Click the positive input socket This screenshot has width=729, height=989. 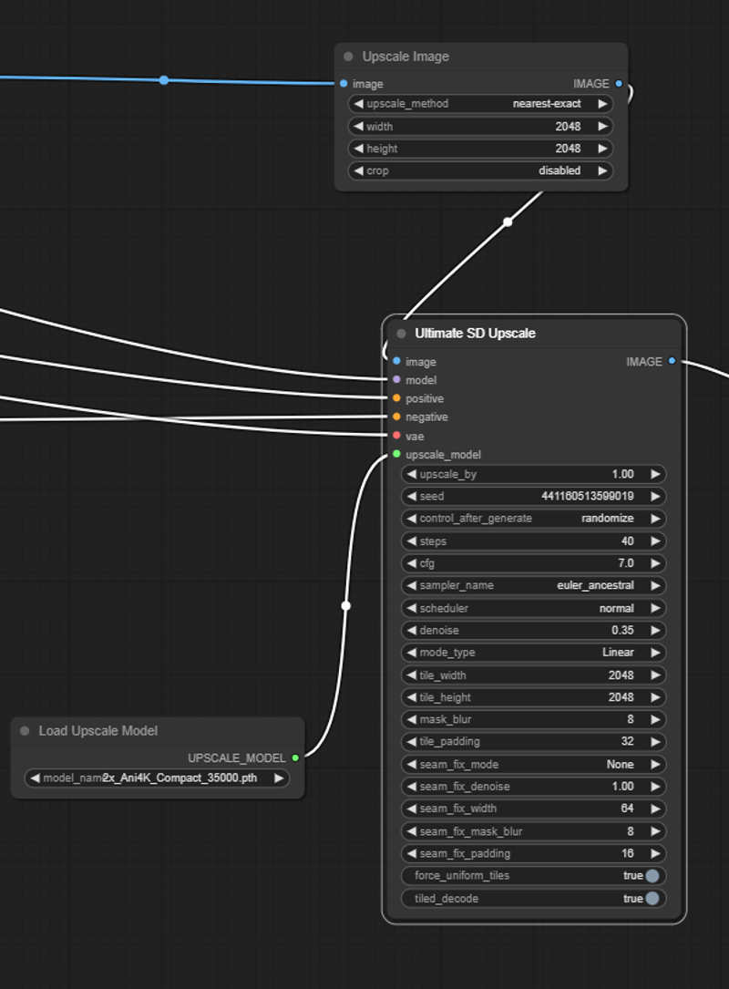(396, 398)
